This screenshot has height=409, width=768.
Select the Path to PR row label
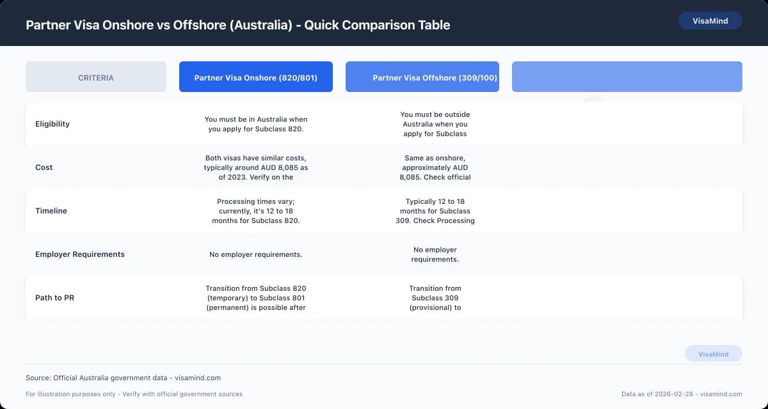54,297
